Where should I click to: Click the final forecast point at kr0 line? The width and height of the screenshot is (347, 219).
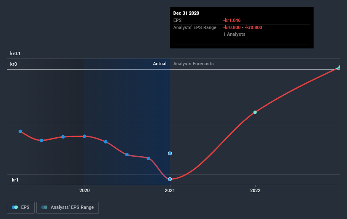click(x=340, y=67)
